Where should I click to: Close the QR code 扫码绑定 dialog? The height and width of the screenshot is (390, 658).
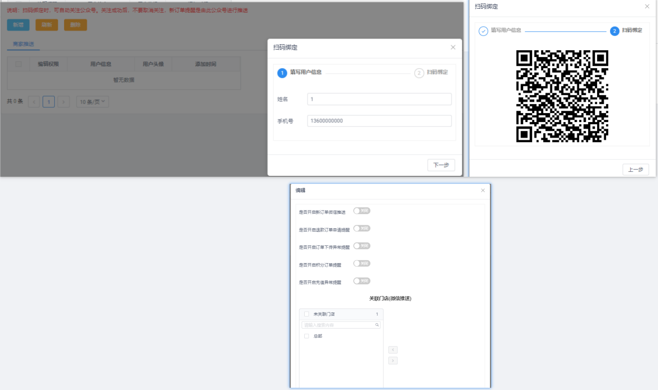(647, 6)
